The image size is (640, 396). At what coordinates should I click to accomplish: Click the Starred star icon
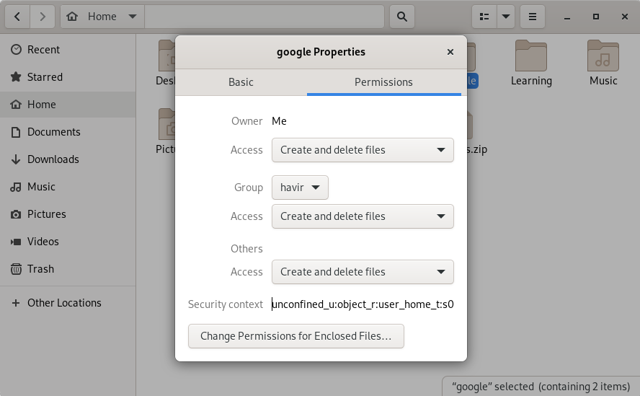pyautogui.click(x=16, y=77)
